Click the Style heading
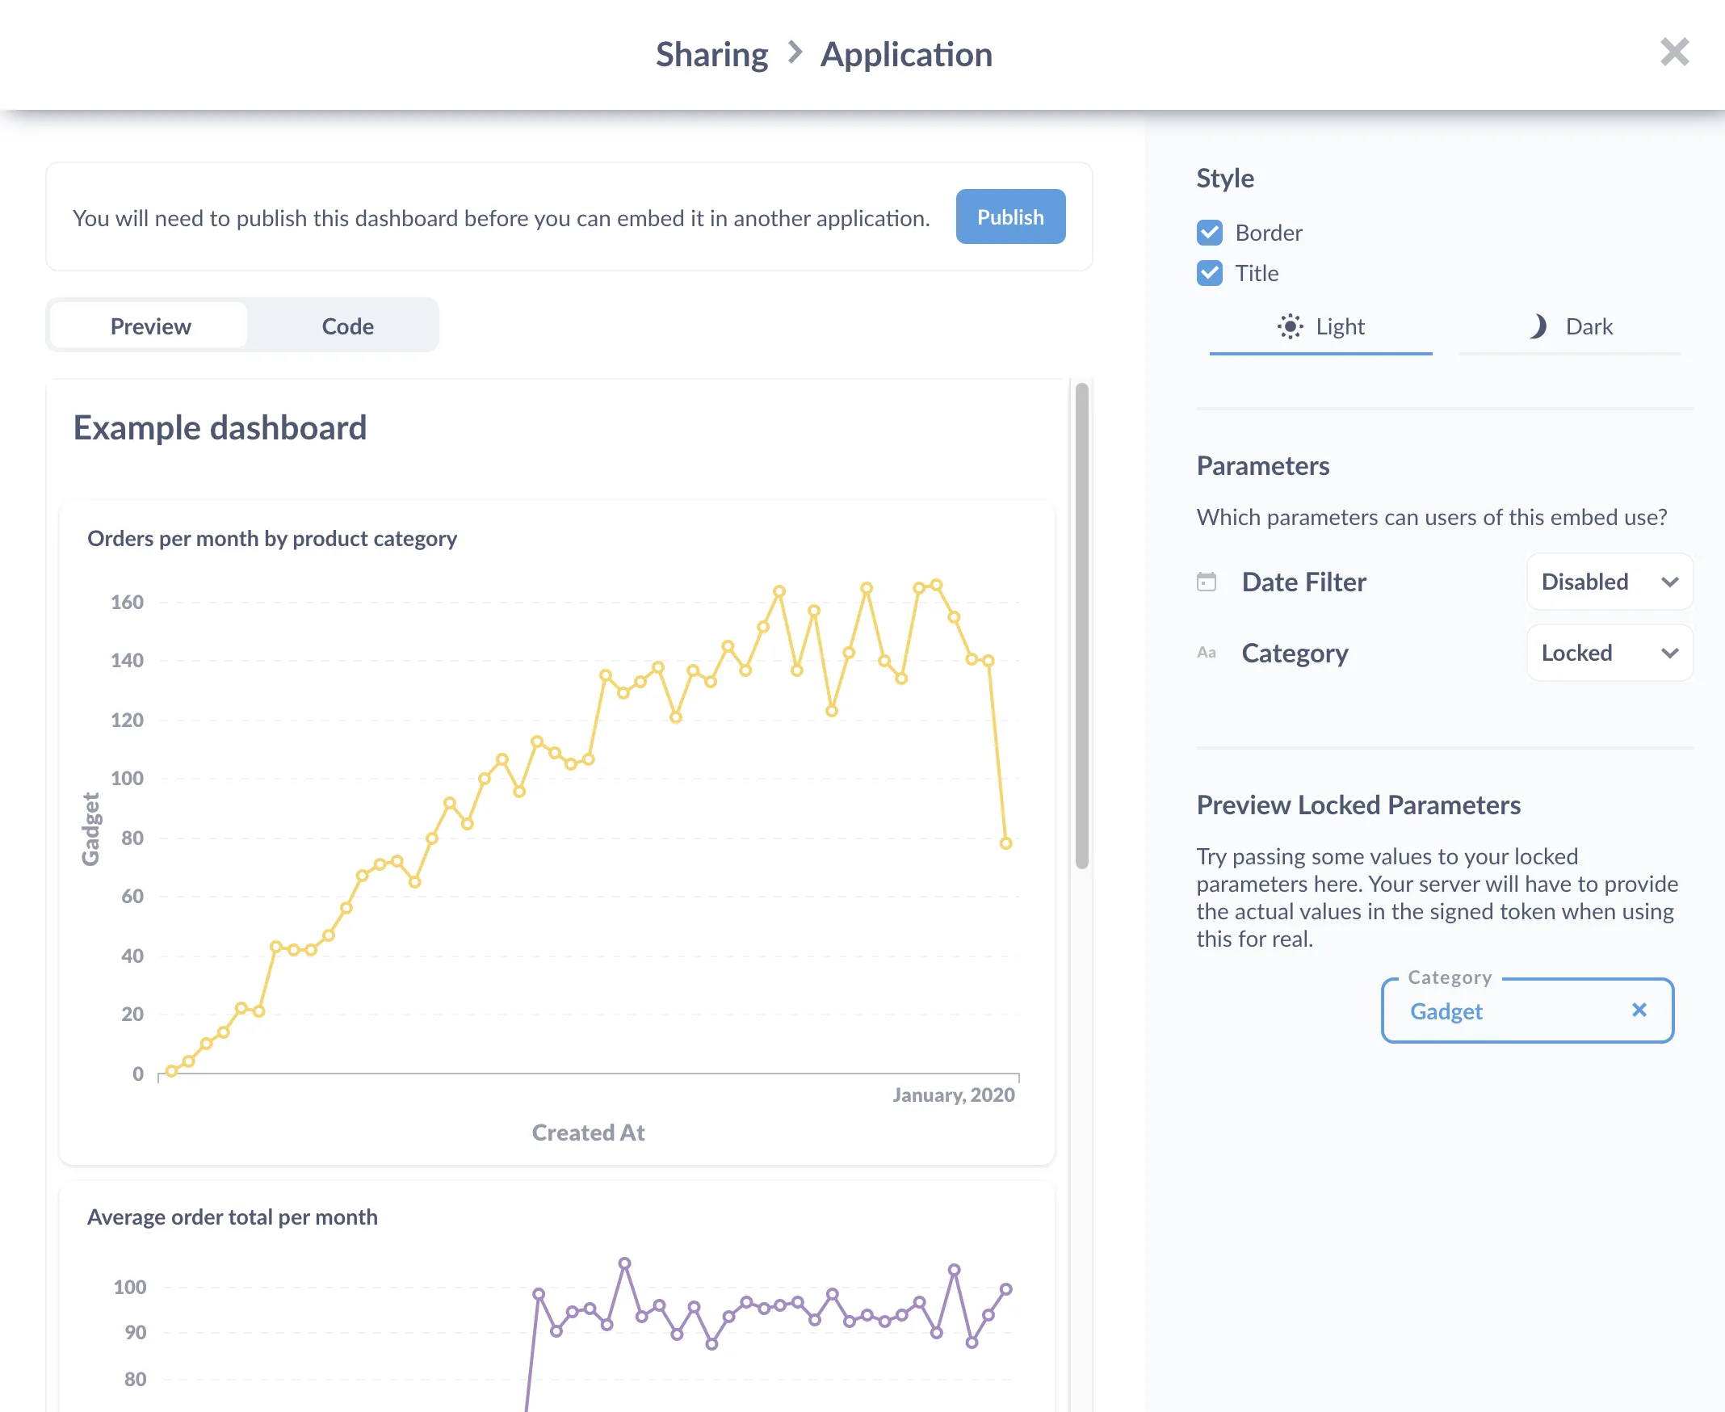Screen dimensions: 1725x1412 pyautogui.click(x=1225, y=179)
